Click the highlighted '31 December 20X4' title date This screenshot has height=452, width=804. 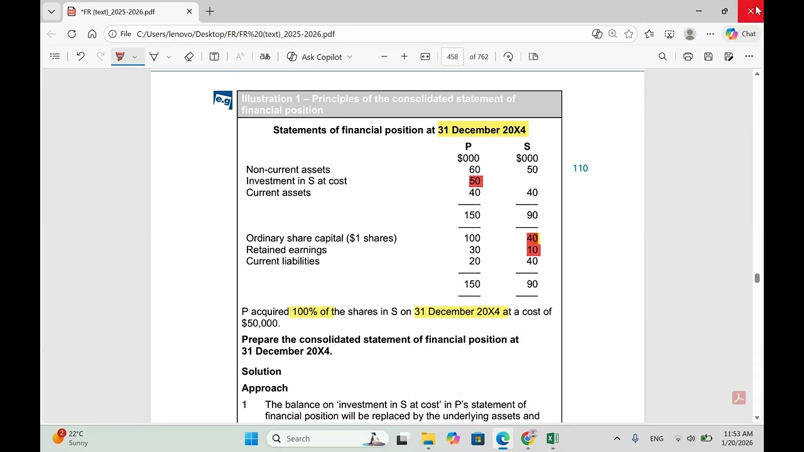(482, 130)
